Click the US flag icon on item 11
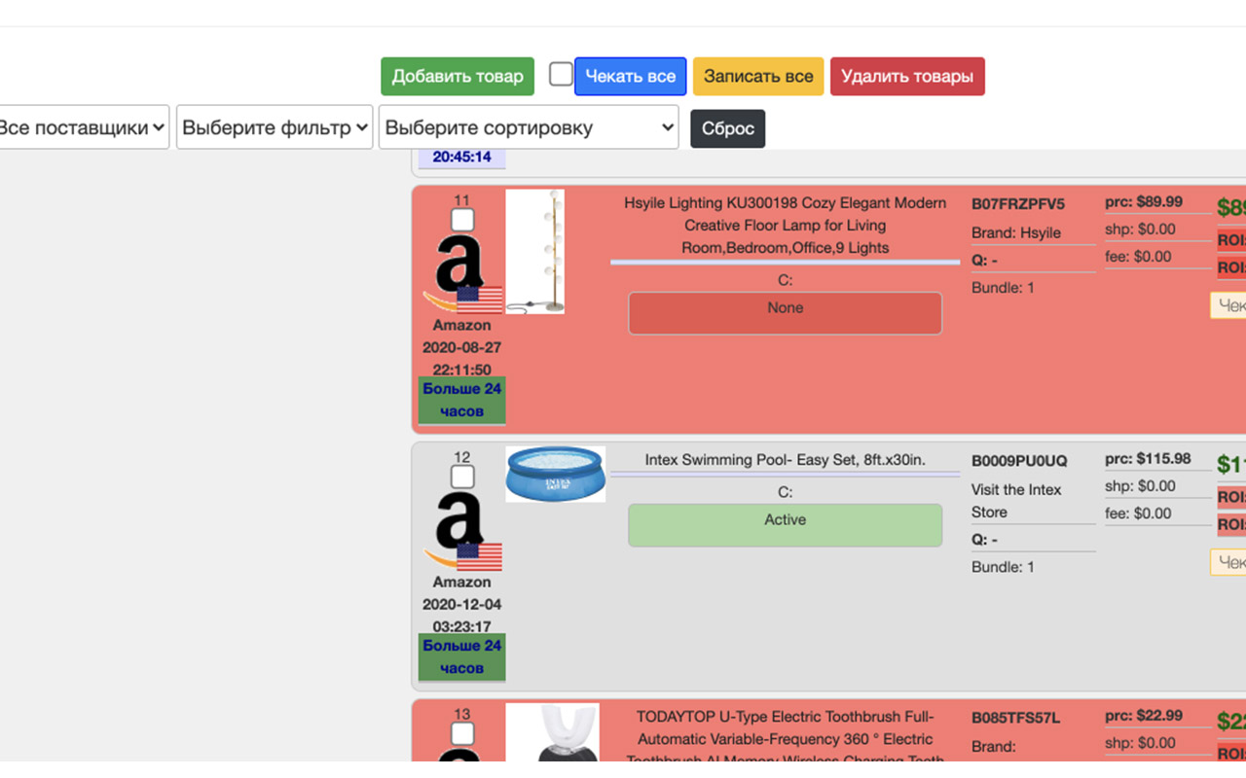Viewport: 1246px width, 778px height. pyautogui.click(x=480, y=299)
